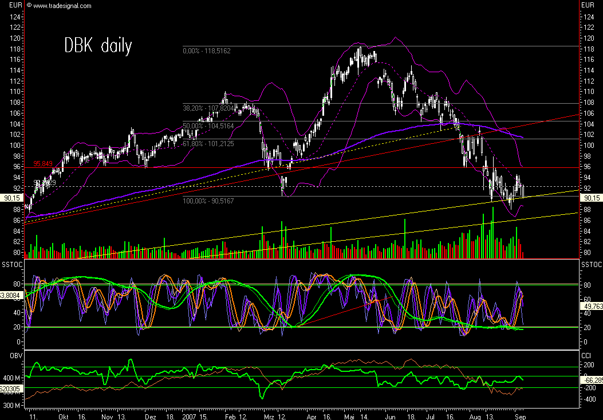This screenshot has height=420, width=603.
Task: Click the 'Jul' month label on the date axis
Action: pyautogui.click(x=431, y=417)
